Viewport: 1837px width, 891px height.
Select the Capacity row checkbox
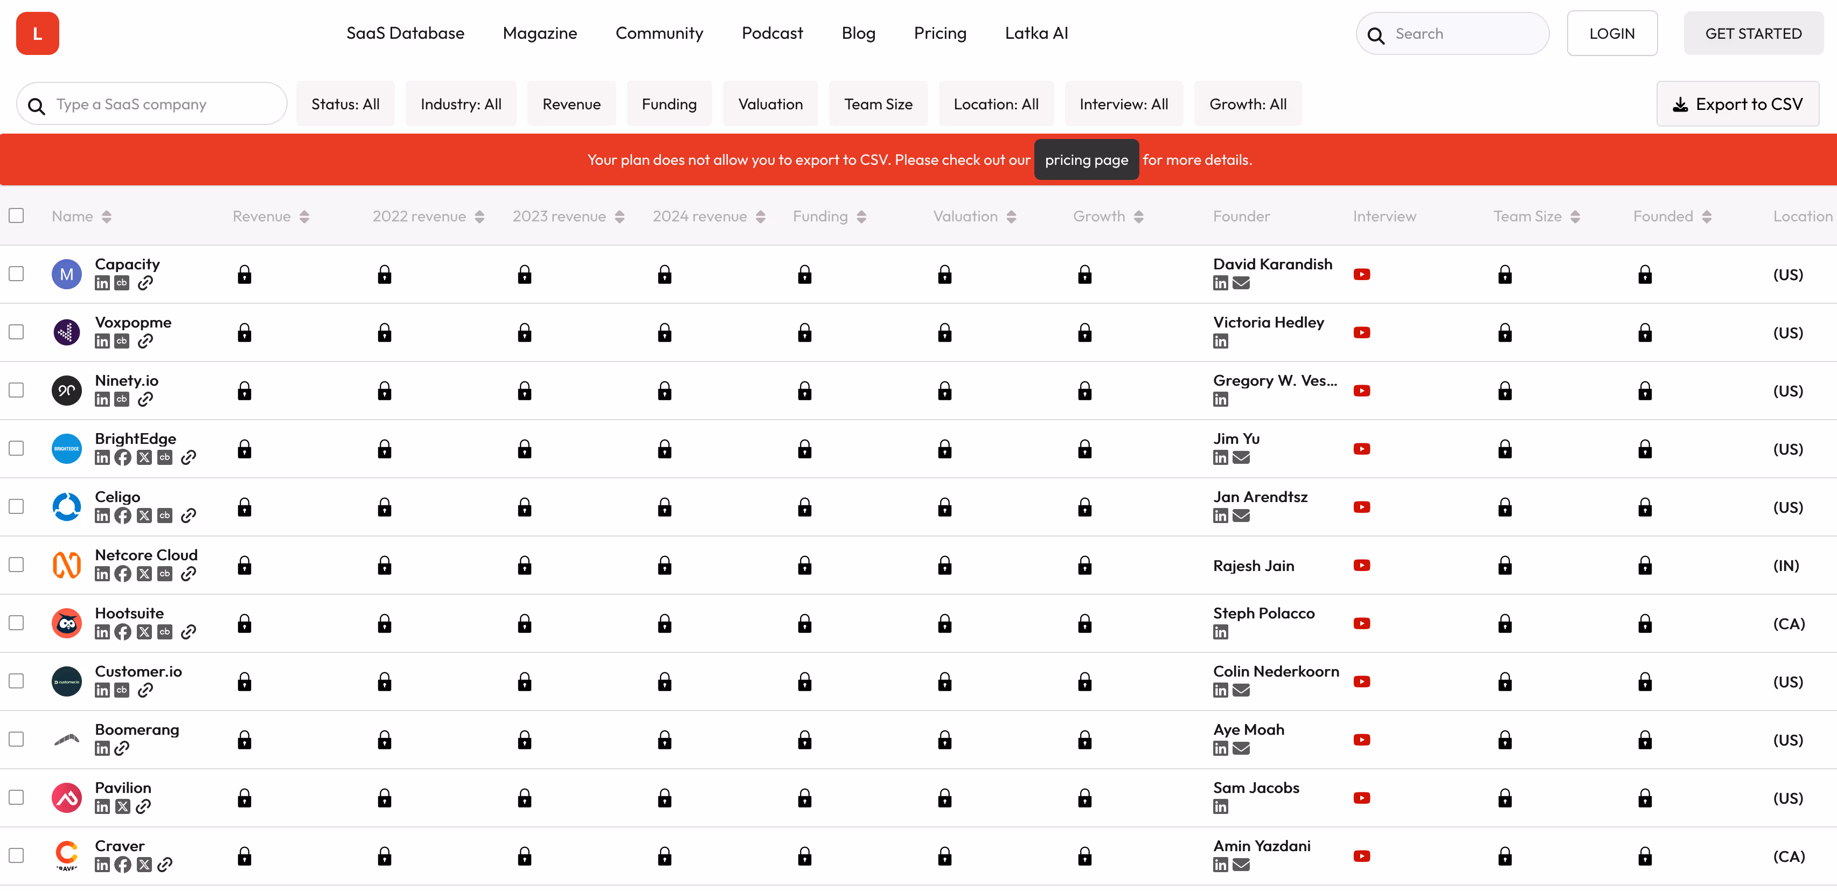pos(16,274)
